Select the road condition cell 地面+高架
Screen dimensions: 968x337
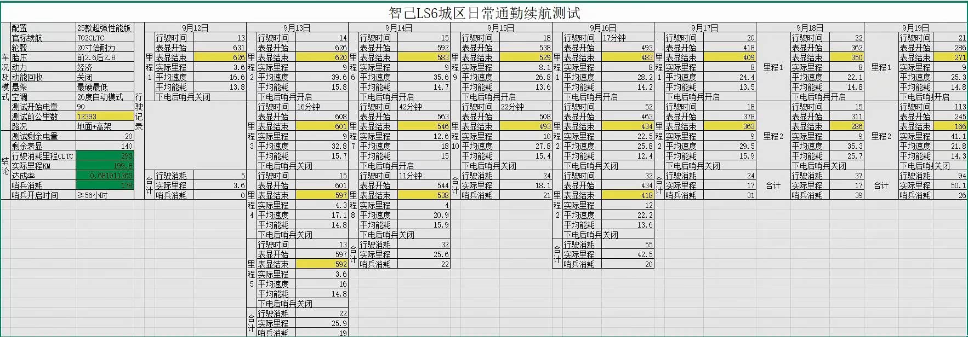[x=105, y=126]
